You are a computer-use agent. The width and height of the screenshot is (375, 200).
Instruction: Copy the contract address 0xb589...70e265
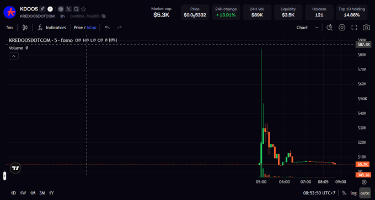[x=104, y=16]
